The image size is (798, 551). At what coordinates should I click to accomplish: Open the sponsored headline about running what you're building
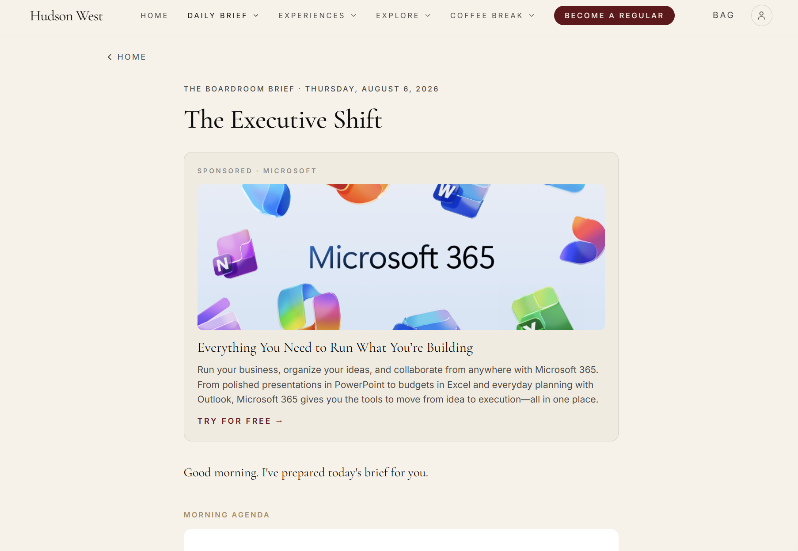click(335, 348)
